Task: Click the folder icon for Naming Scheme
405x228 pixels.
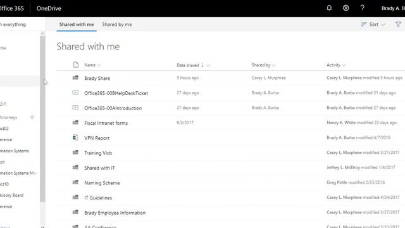Action: click(75, 182)
